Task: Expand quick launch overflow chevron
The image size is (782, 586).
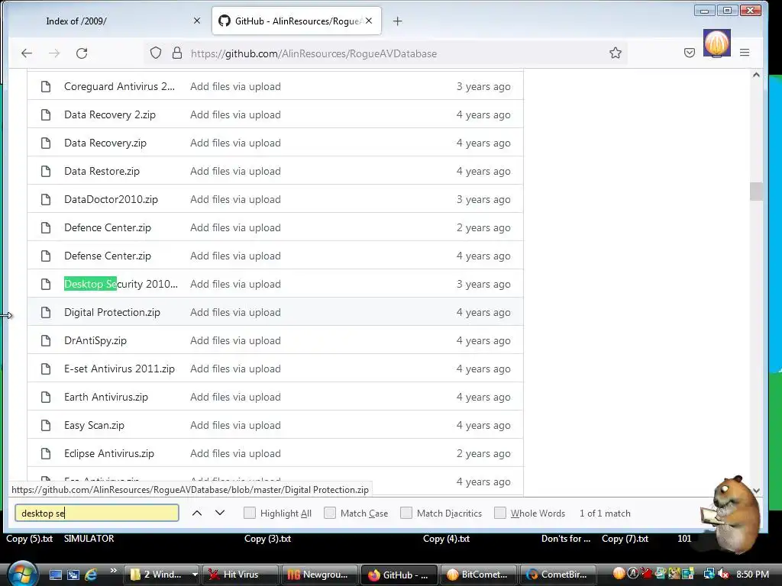Action: 113,571
